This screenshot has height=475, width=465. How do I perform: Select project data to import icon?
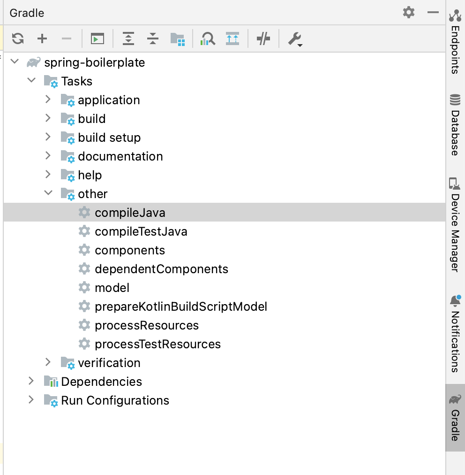pos(178,39)
